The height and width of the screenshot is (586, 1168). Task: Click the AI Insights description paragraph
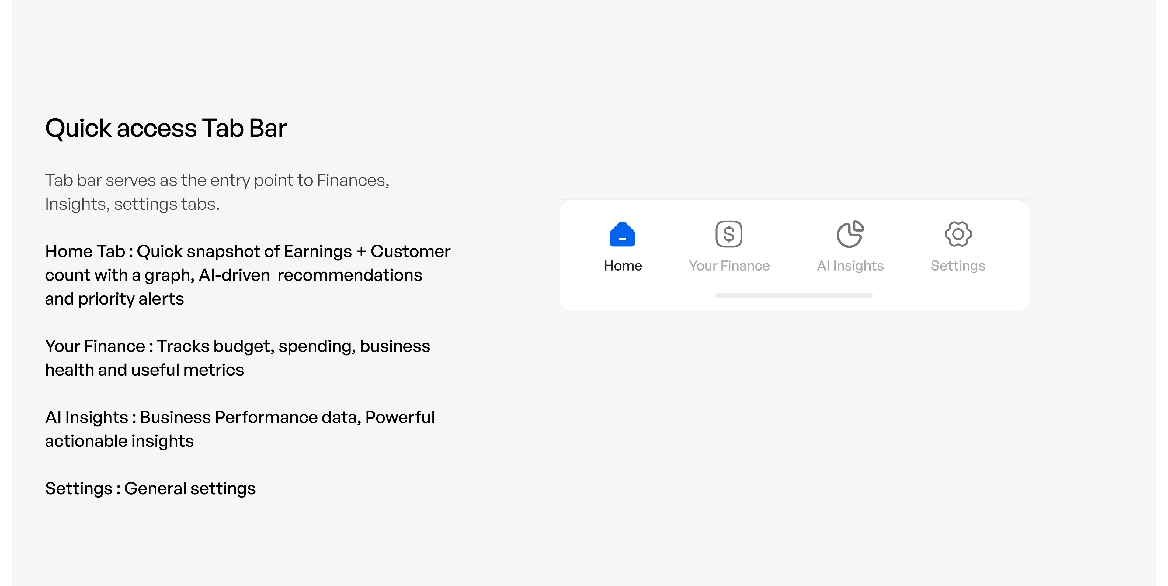coord(240,429)
